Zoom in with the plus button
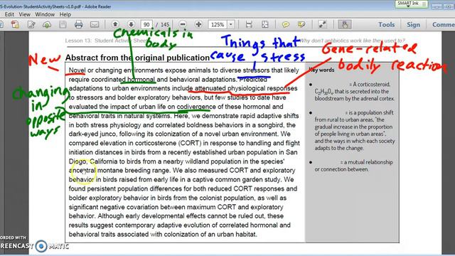 pos(198,24)
